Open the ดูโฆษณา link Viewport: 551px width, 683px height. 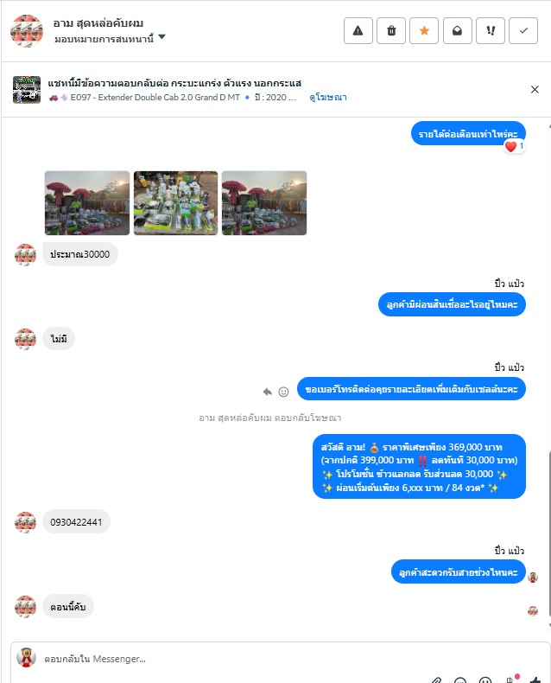(328, 97)
